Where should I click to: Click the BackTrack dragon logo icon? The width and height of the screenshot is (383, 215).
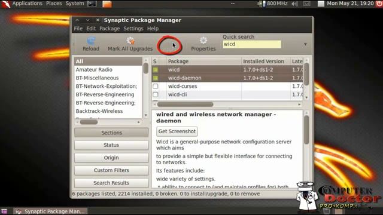point(5,4)
